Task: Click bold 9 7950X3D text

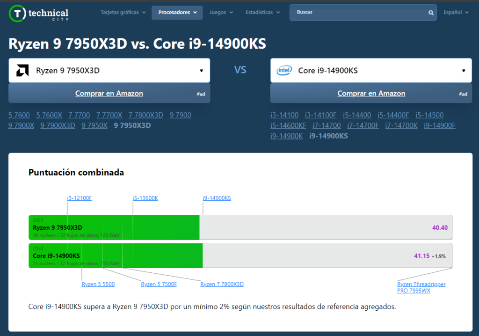Action: coord(132,126)
